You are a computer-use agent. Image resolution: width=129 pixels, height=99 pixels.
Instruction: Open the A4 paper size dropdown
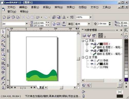pos(27,24)
